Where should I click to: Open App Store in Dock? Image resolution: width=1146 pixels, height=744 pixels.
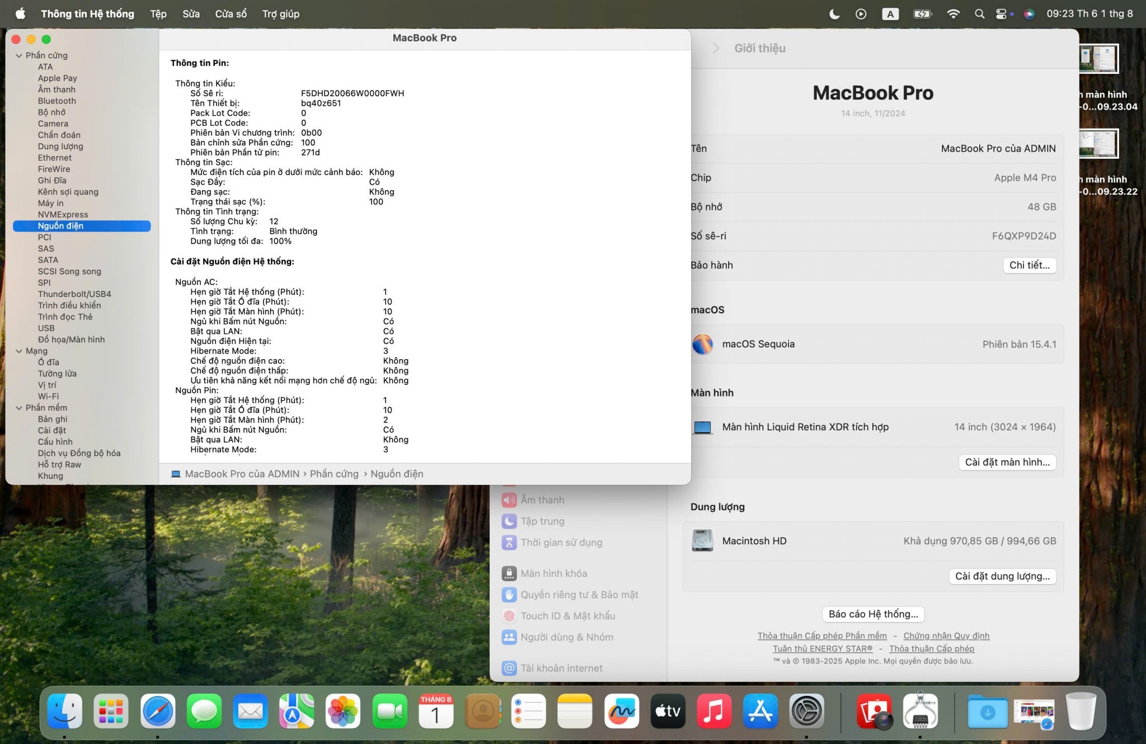pos(761,711)
